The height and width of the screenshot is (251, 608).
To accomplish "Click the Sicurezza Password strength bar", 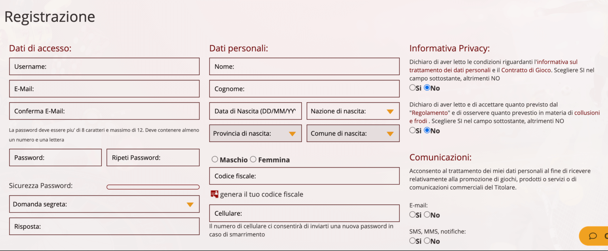I will tap(153, 187).
